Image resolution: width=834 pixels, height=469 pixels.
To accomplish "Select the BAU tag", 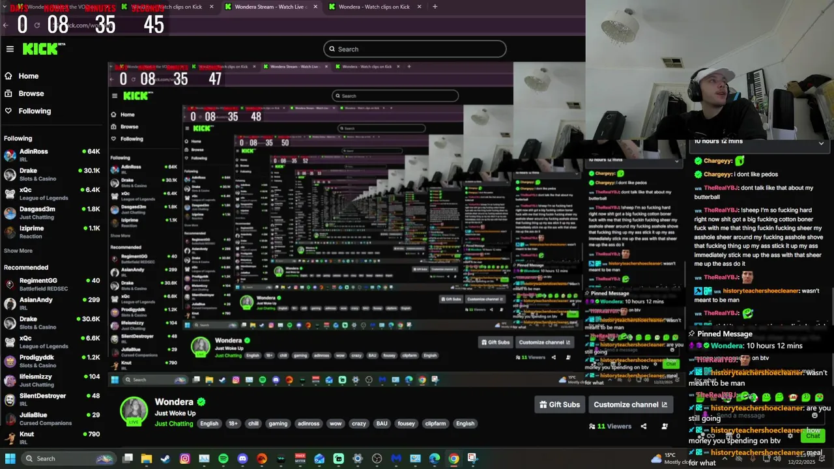I will pos(382,423).
